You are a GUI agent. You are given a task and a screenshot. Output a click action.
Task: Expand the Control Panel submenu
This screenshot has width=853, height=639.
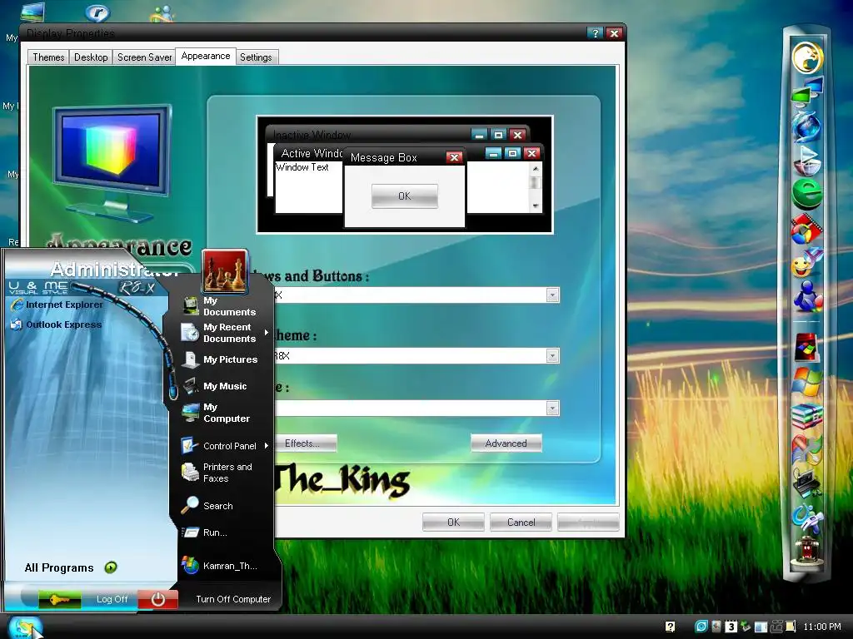267,446
